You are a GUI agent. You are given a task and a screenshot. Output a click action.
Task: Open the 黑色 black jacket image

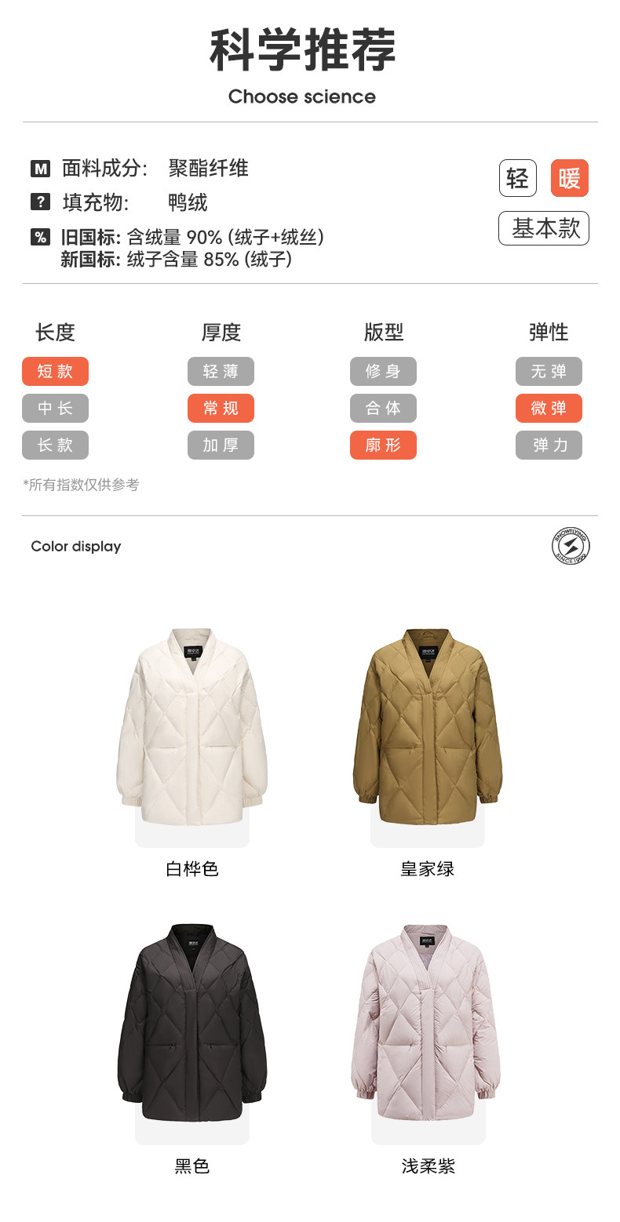coord(192,1023)
